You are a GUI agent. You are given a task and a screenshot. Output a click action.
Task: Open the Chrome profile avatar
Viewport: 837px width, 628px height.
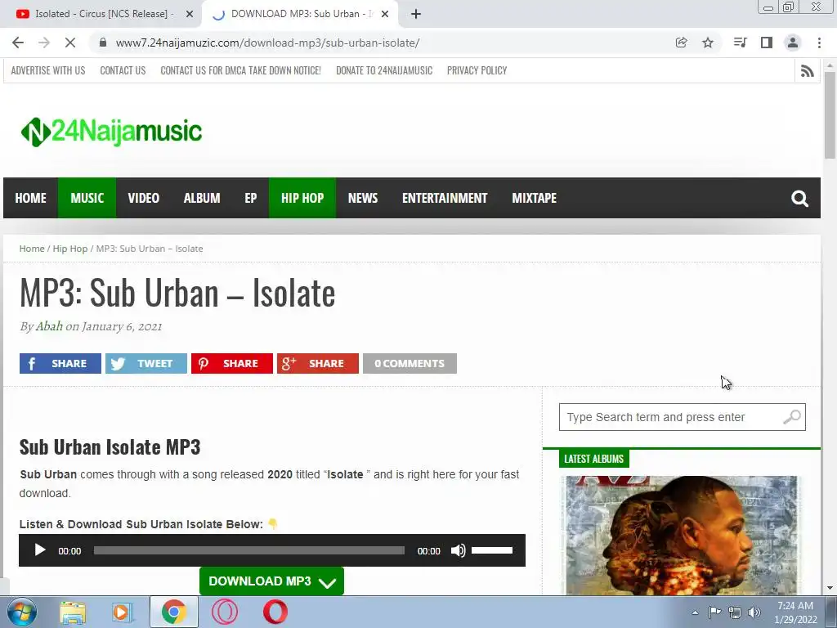tap(793, 43)
